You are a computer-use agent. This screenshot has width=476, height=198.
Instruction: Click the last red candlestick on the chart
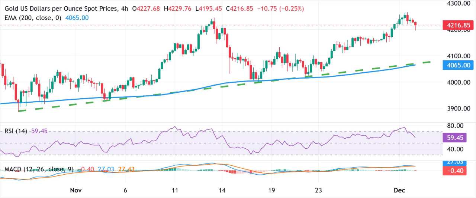click(415, 24)
